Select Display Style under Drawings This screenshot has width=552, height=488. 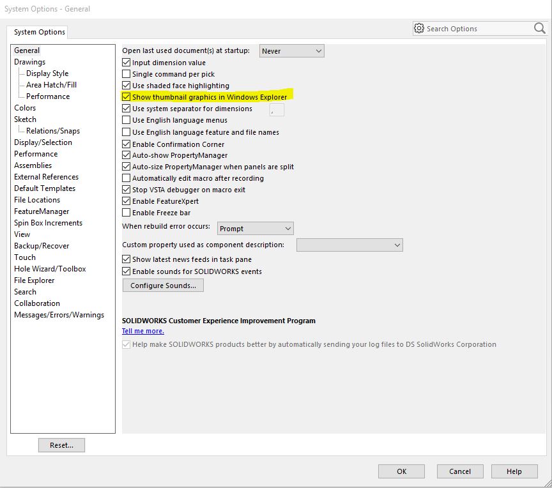pyautogui.click(x=47, y=73)
